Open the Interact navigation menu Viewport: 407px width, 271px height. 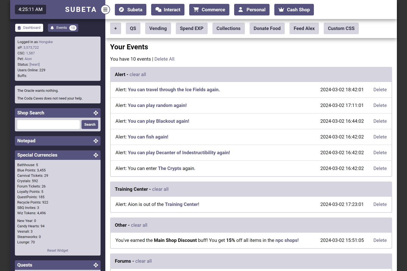(x=168, y=10)
